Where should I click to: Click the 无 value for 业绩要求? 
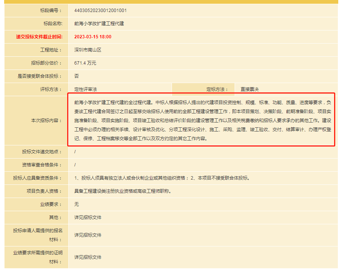(x=77, y=204)
